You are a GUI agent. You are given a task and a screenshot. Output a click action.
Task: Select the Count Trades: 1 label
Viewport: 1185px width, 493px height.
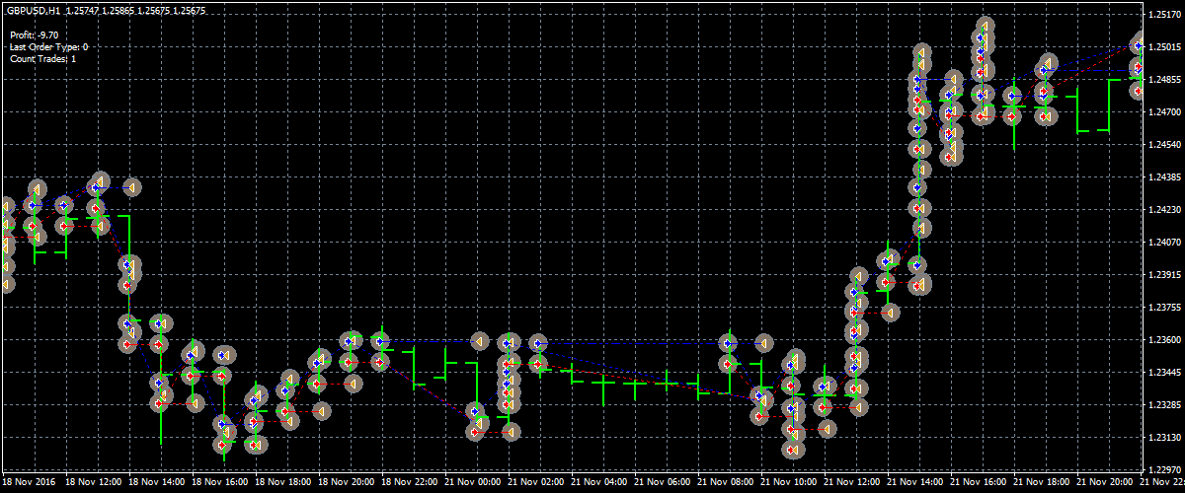coord(42,58)
